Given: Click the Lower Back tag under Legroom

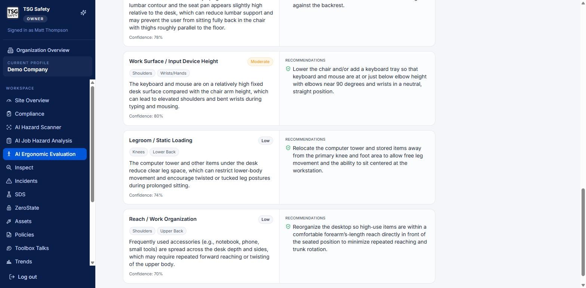Looking at the screenshot, I should (x=164, y=152).
